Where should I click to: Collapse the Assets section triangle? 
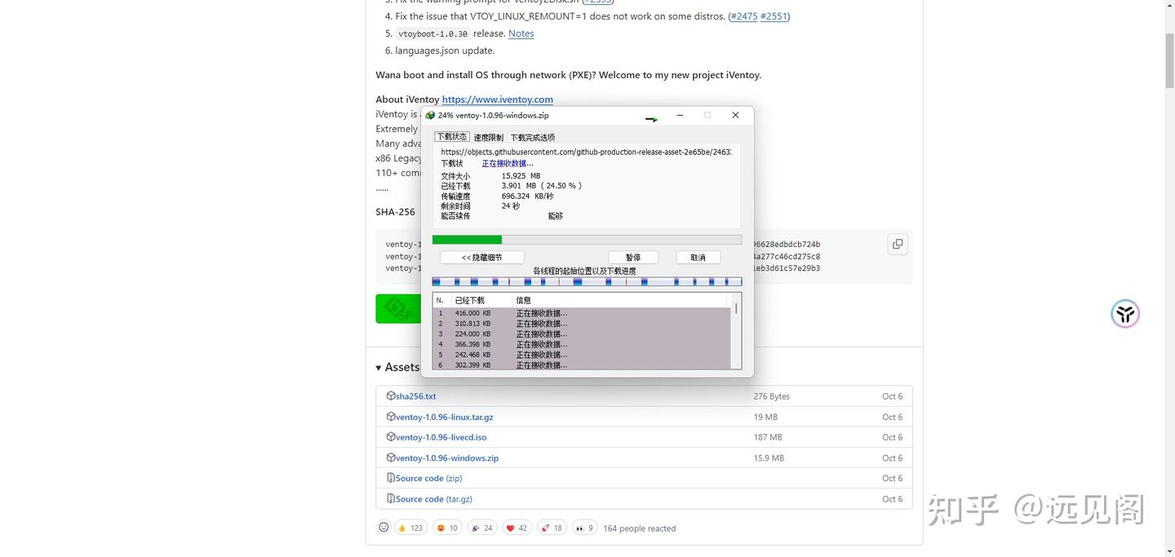[379, 368]
